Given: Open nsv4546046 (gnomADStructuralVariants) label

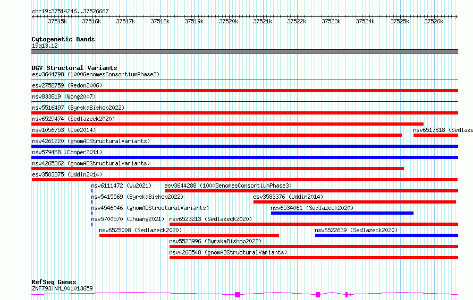Looking at the screenshot, I should tap(150, 208).
